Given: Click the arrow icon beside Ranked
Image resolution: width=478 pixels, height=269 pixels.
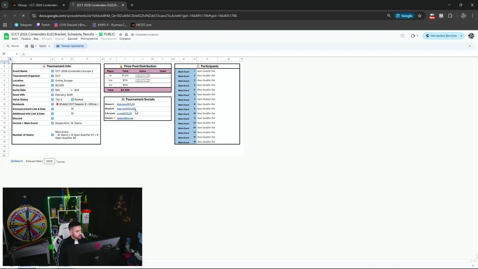Looking at the screenshot, I should point(72,100).
